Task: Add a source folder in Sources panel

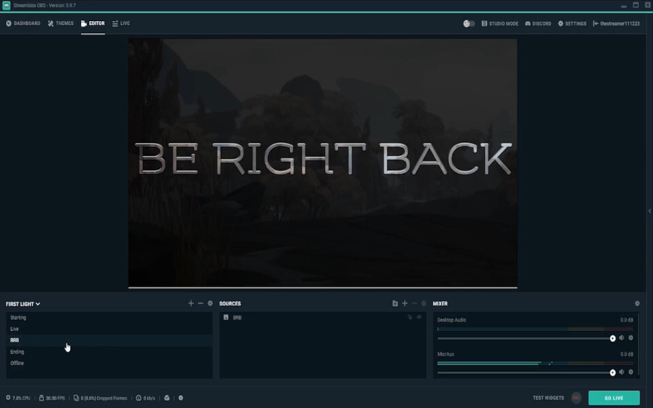Action: [x=395, y=303]
